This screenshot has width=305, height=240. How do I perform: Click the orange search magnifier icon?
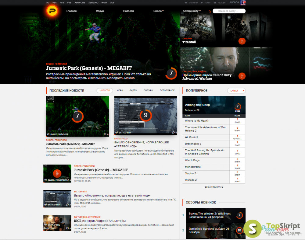[x=210, y=12]
